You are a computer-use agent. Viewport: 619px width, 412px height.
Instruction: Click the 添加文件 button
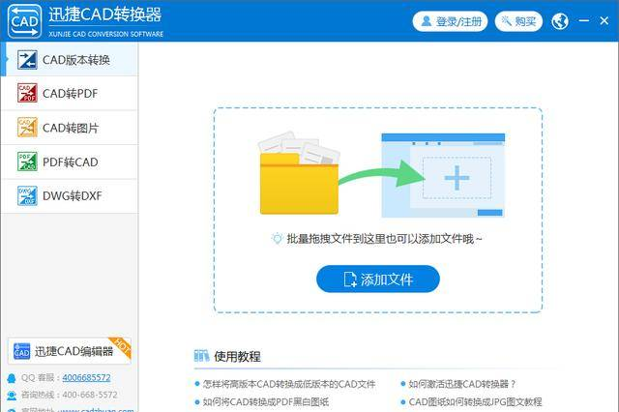378,279
